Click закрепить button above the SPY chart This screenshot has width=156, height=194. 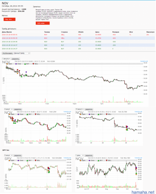coord(18,155)
